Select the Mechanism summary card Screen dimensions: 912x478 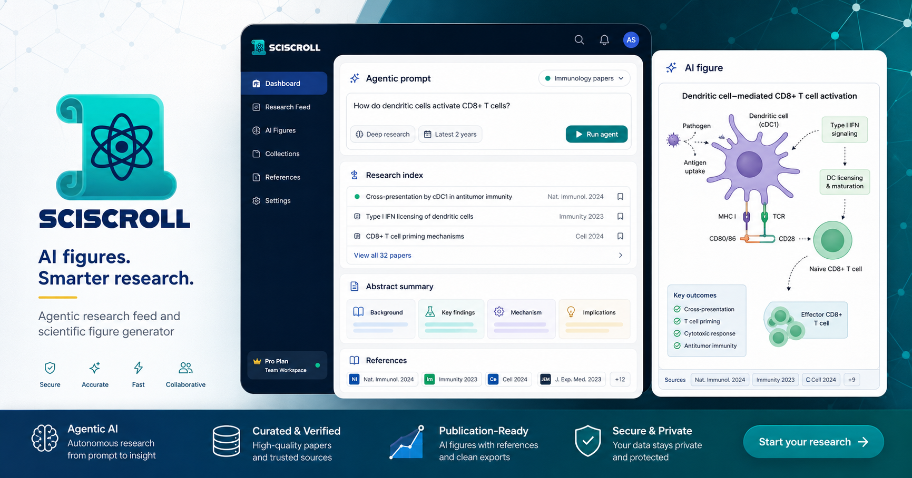522,319
